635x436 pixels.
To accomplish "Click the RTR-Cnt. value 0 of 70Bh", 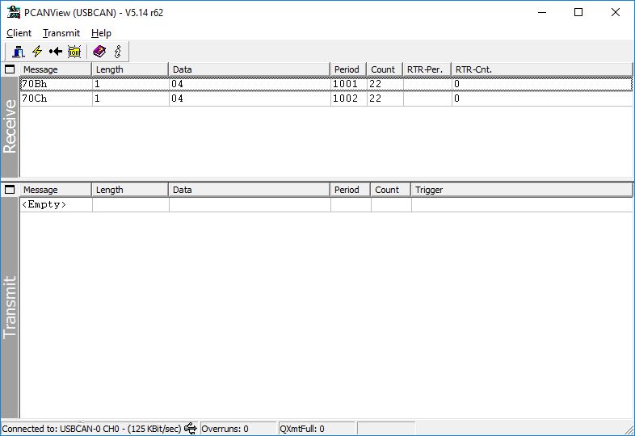I will tap(456, 84).
